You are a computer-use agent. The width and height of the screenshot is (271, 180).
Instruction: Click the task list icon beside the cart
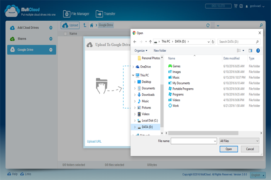241,6
